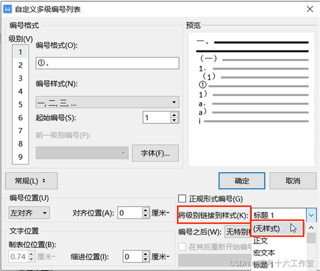Click the 取消 button
This screenshot has height=271, width=320.
point(293,181)
